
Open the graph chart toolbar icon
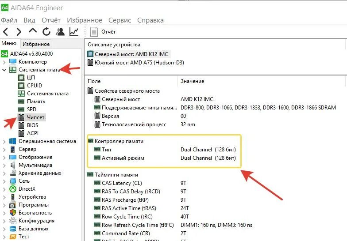tap(73, 32)
